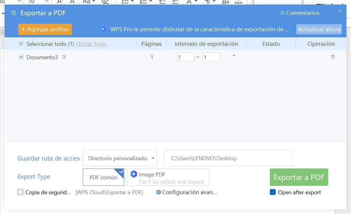
Task: Click the increase indent icon in the toolbar
Action: (175, 2)
